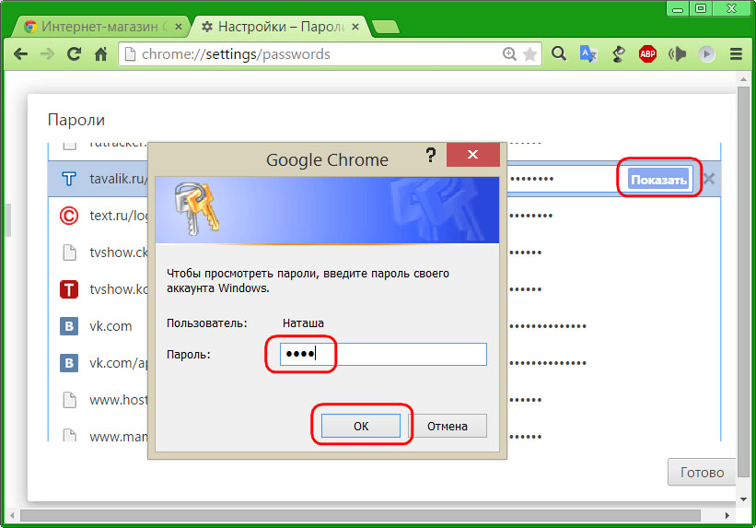Select the www.man password row
The width and height of the screenshot is (756, 528).
click(x=384, y=433)
